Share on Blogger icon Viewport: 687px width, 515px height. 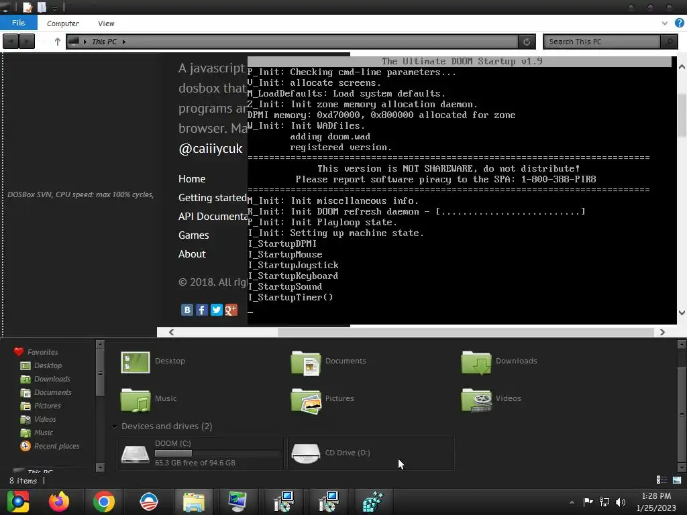[187, 310]
